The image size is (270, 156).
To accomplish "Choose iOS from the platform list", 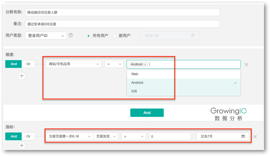I will coord(184,91).
